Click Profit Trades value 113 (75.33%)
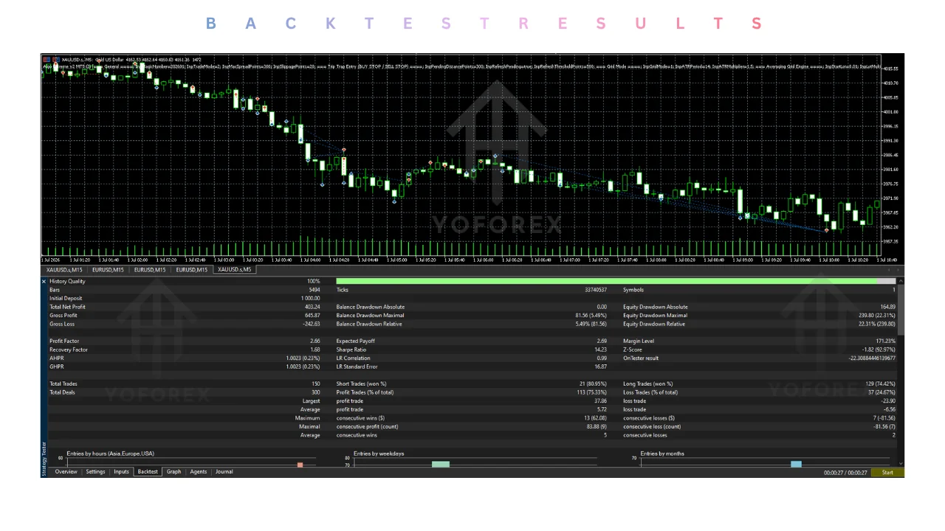 click(592, 392)
